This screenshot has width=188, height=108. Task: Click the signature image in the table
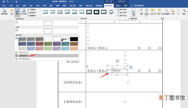(x=117, y=70)
